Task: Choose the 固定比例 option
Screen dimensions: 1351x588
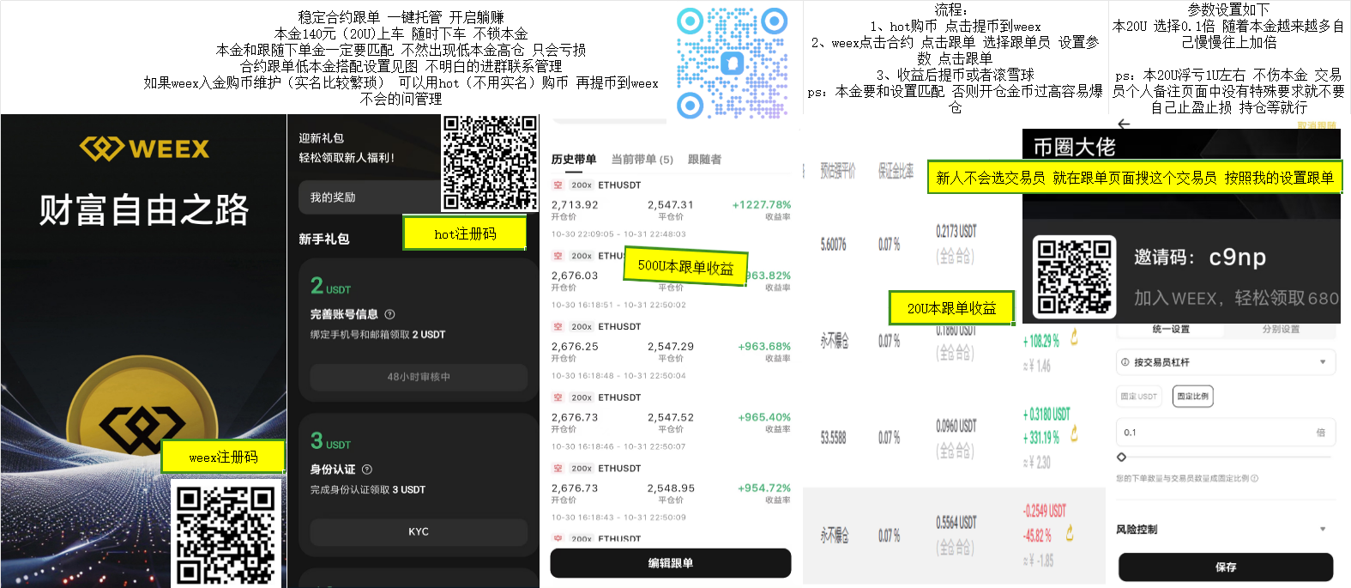Action: pos(1193,396)
